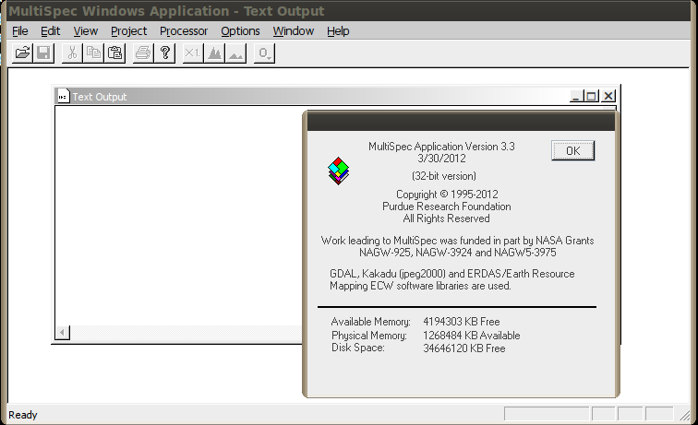Click the Paste clipboard toolbar icon
The height and width of the screenshot is (425, 698).
[x=114, y=53]
